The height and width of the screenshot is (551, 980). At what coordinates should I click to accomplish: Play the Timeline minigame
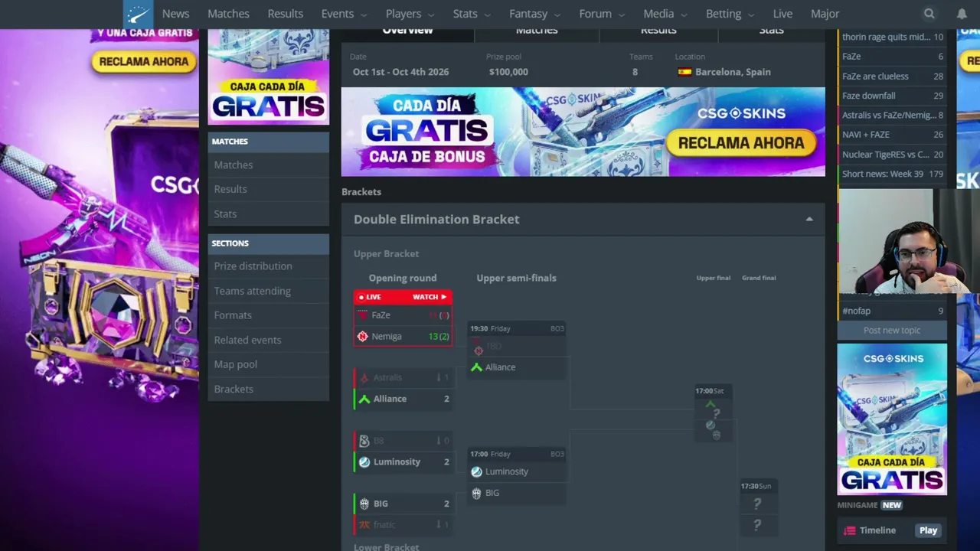(x=928, y=530)
